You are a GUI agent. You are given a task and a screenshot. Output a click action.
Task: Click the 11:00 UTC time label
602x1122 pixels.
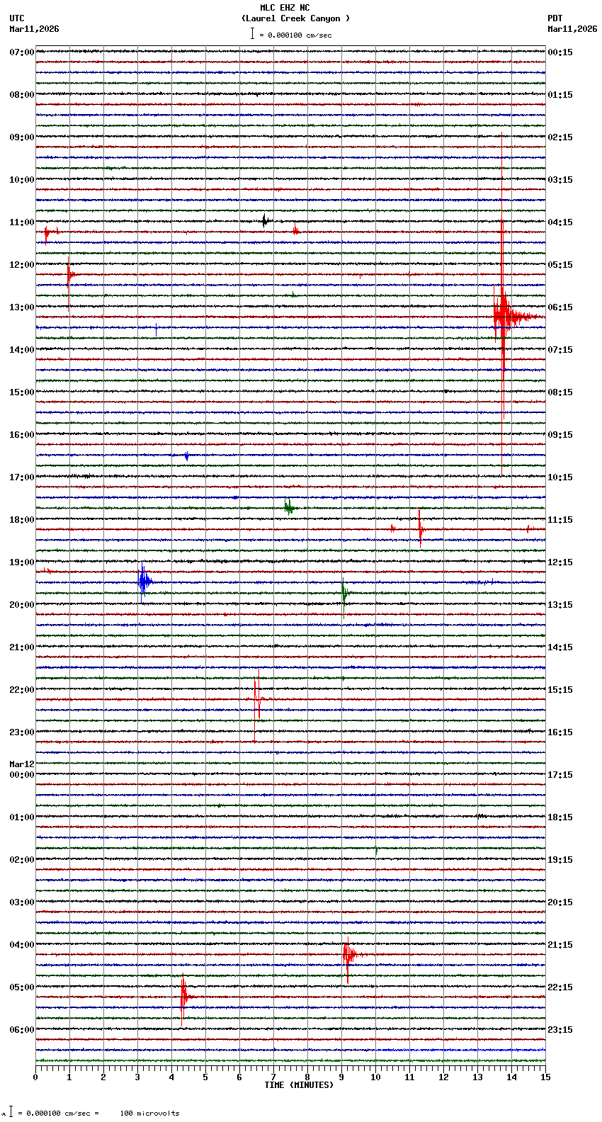(22, 222)
